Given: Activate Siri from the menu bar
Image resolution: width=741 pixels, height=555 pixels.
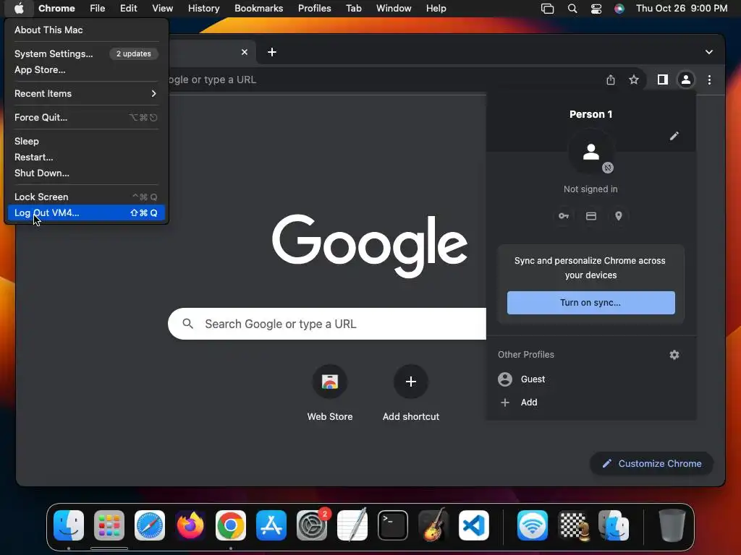Looking at the screenshot, I should tap(619, 9).
